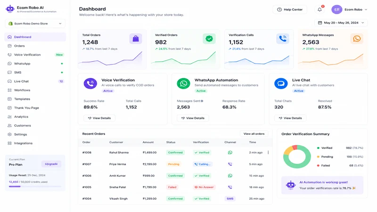Screen dimensions: 377x212
Task: Click the Shopify store icon in selector
Action: click(10, 24)
